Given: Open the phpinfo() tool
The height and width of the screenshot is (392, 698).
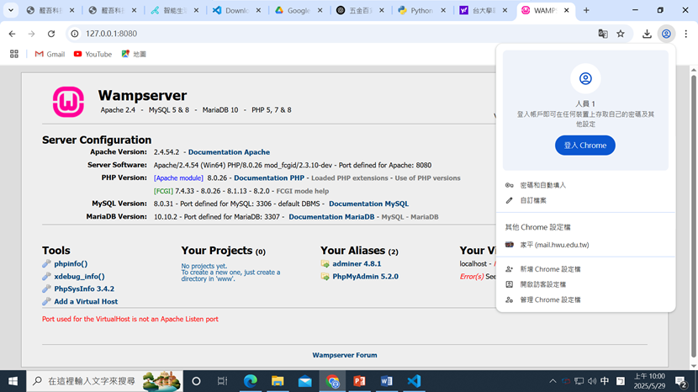Looking at the screenshot, I should click(x=71, y=263).
